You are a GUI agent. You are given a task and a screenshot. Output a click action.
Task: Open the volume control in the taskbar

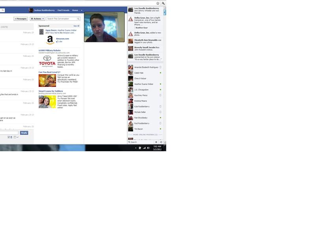pyautogui.click(x=148, y=147)
